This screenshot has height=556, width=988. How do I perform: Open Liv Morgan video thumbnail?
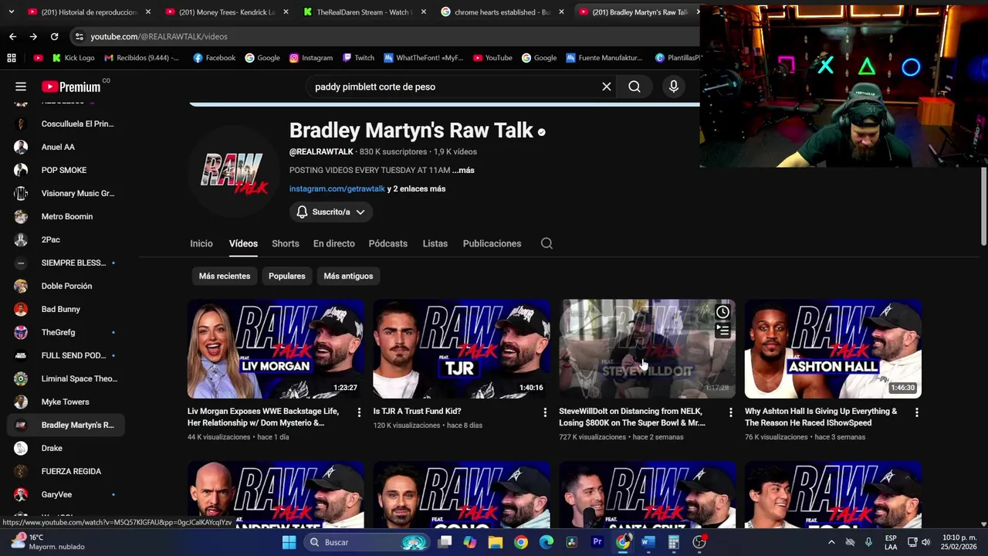(x=276, y=349)
